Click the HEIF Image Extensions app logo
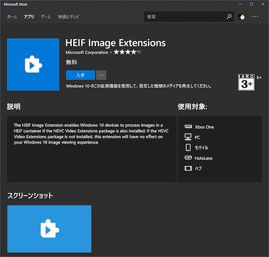269x257 pixels. pyautogui.click(x=33, y=65)
